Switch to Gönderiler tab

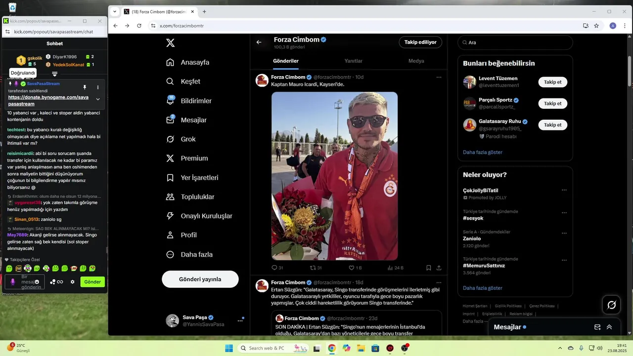[286, 61]
